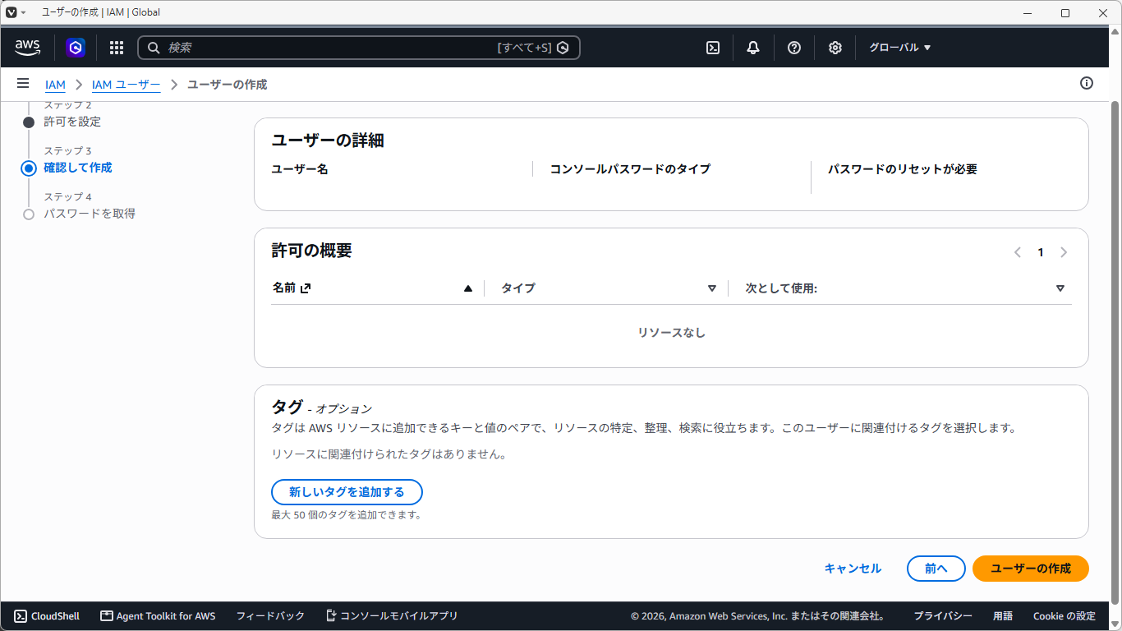Click 確認して作成 step label
The width and height of the screenshot is (1122, 631).
pyautogui.click(x=77, y=168)
